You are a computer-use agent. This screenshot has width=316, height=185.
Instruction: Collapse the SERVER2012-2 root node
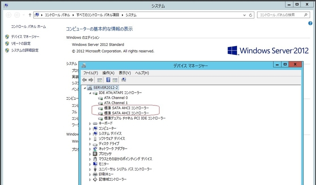coord(85,88)
